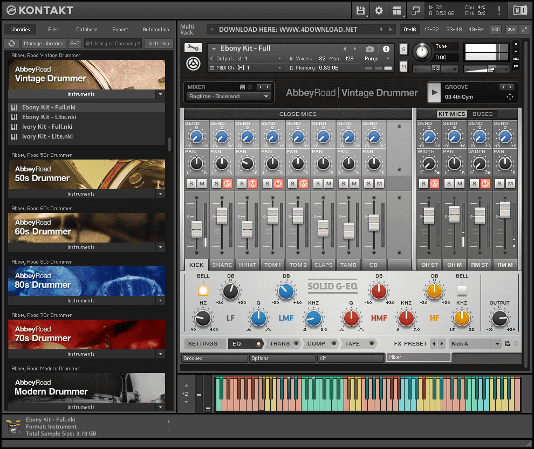Refresh libraries with the reload icon
The image size is (534, 449).
(x=12, y=43)
